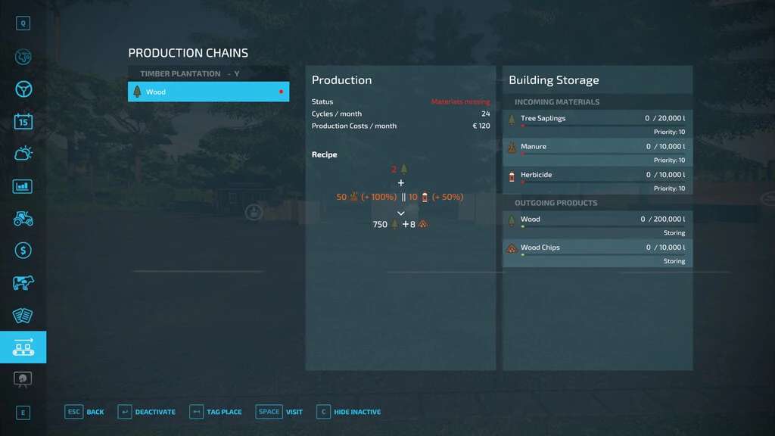This screenshot has height=436, width=775.
Task: Click Tag Place button
Action: (216, 412)
